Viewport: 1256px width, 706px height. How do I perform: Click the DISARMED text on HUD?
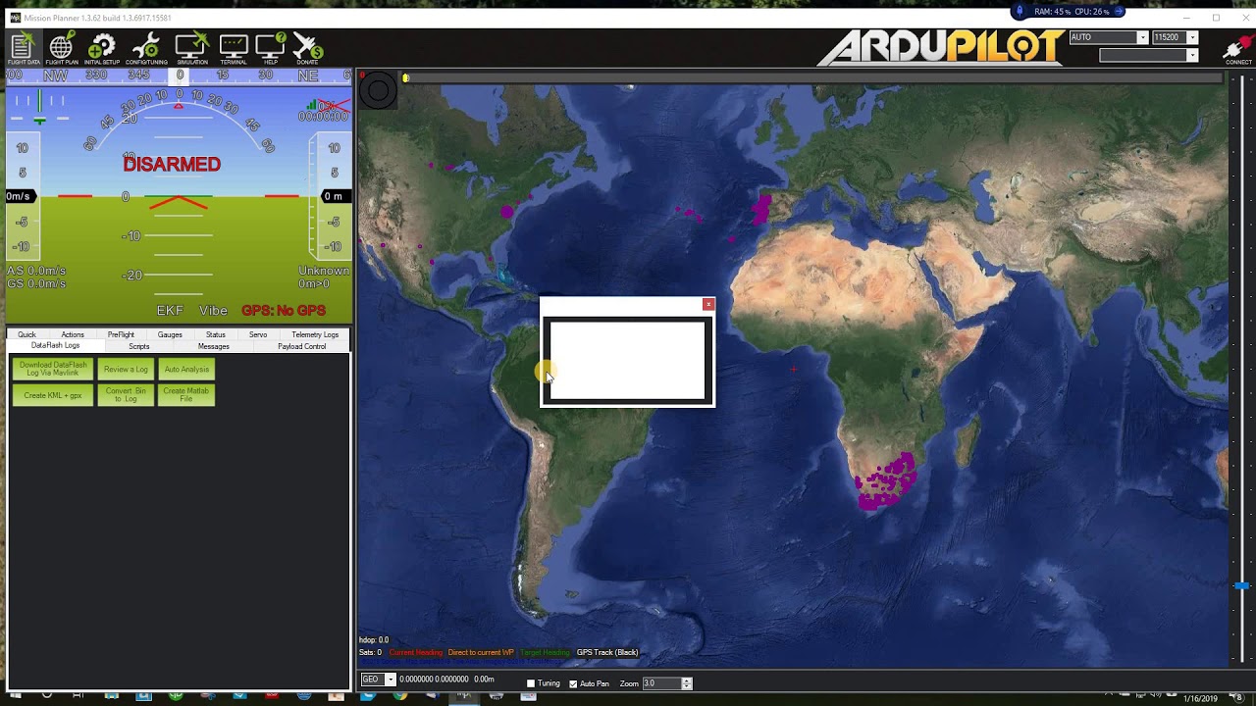(x=172, y=164)
